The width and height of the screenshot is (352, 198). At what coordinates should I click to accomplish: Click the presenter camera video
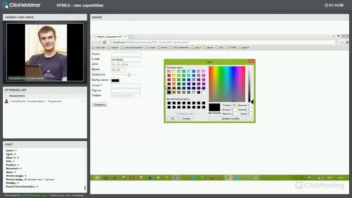45,52
